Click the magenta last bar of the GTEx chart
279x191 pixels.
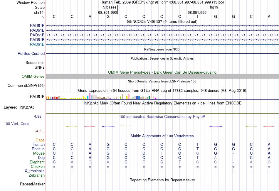coord(156,98)
